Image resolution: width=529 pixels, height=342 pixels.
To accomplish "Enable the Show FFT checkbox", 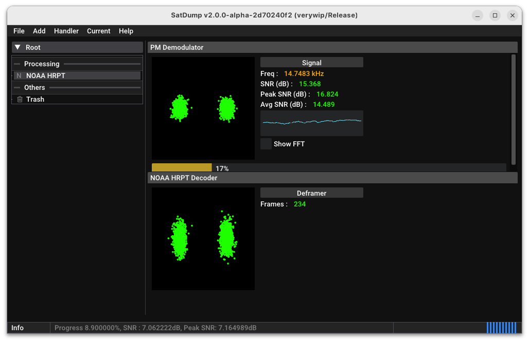I will (x=266, y=144).
